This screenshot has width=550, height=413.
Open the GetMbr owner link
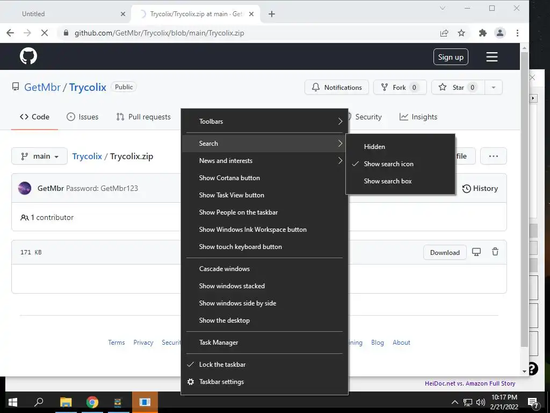[42, 88]
